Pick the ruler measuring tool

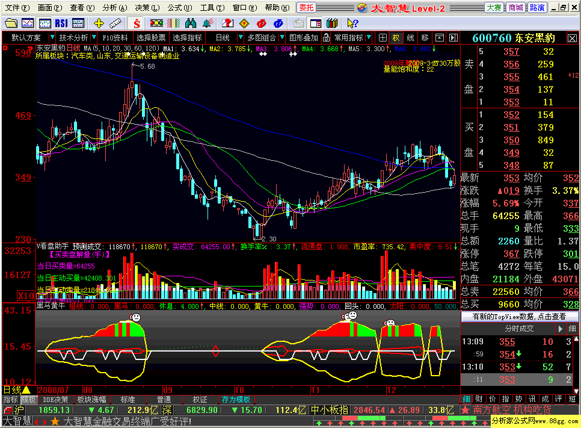115,23
